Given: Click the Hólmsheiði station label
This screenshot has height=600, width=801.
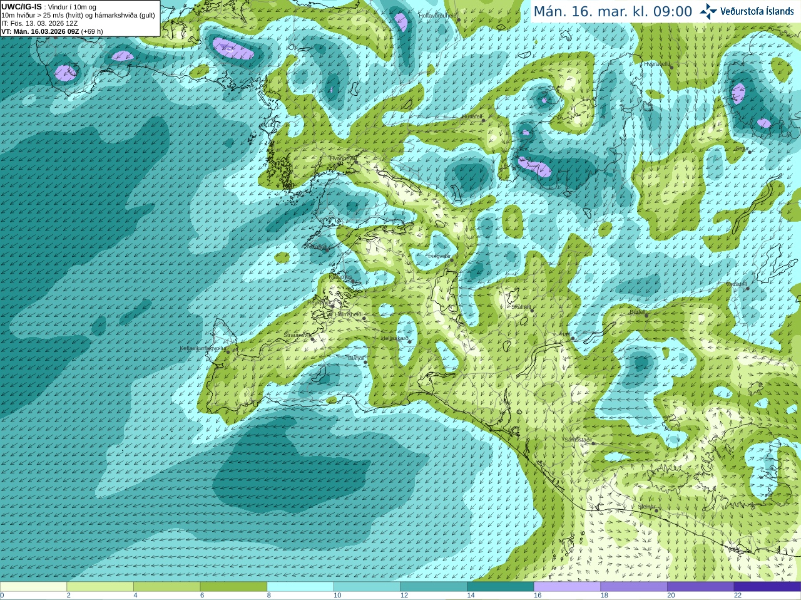Looking at the screenshot, I should coord(349,314).
